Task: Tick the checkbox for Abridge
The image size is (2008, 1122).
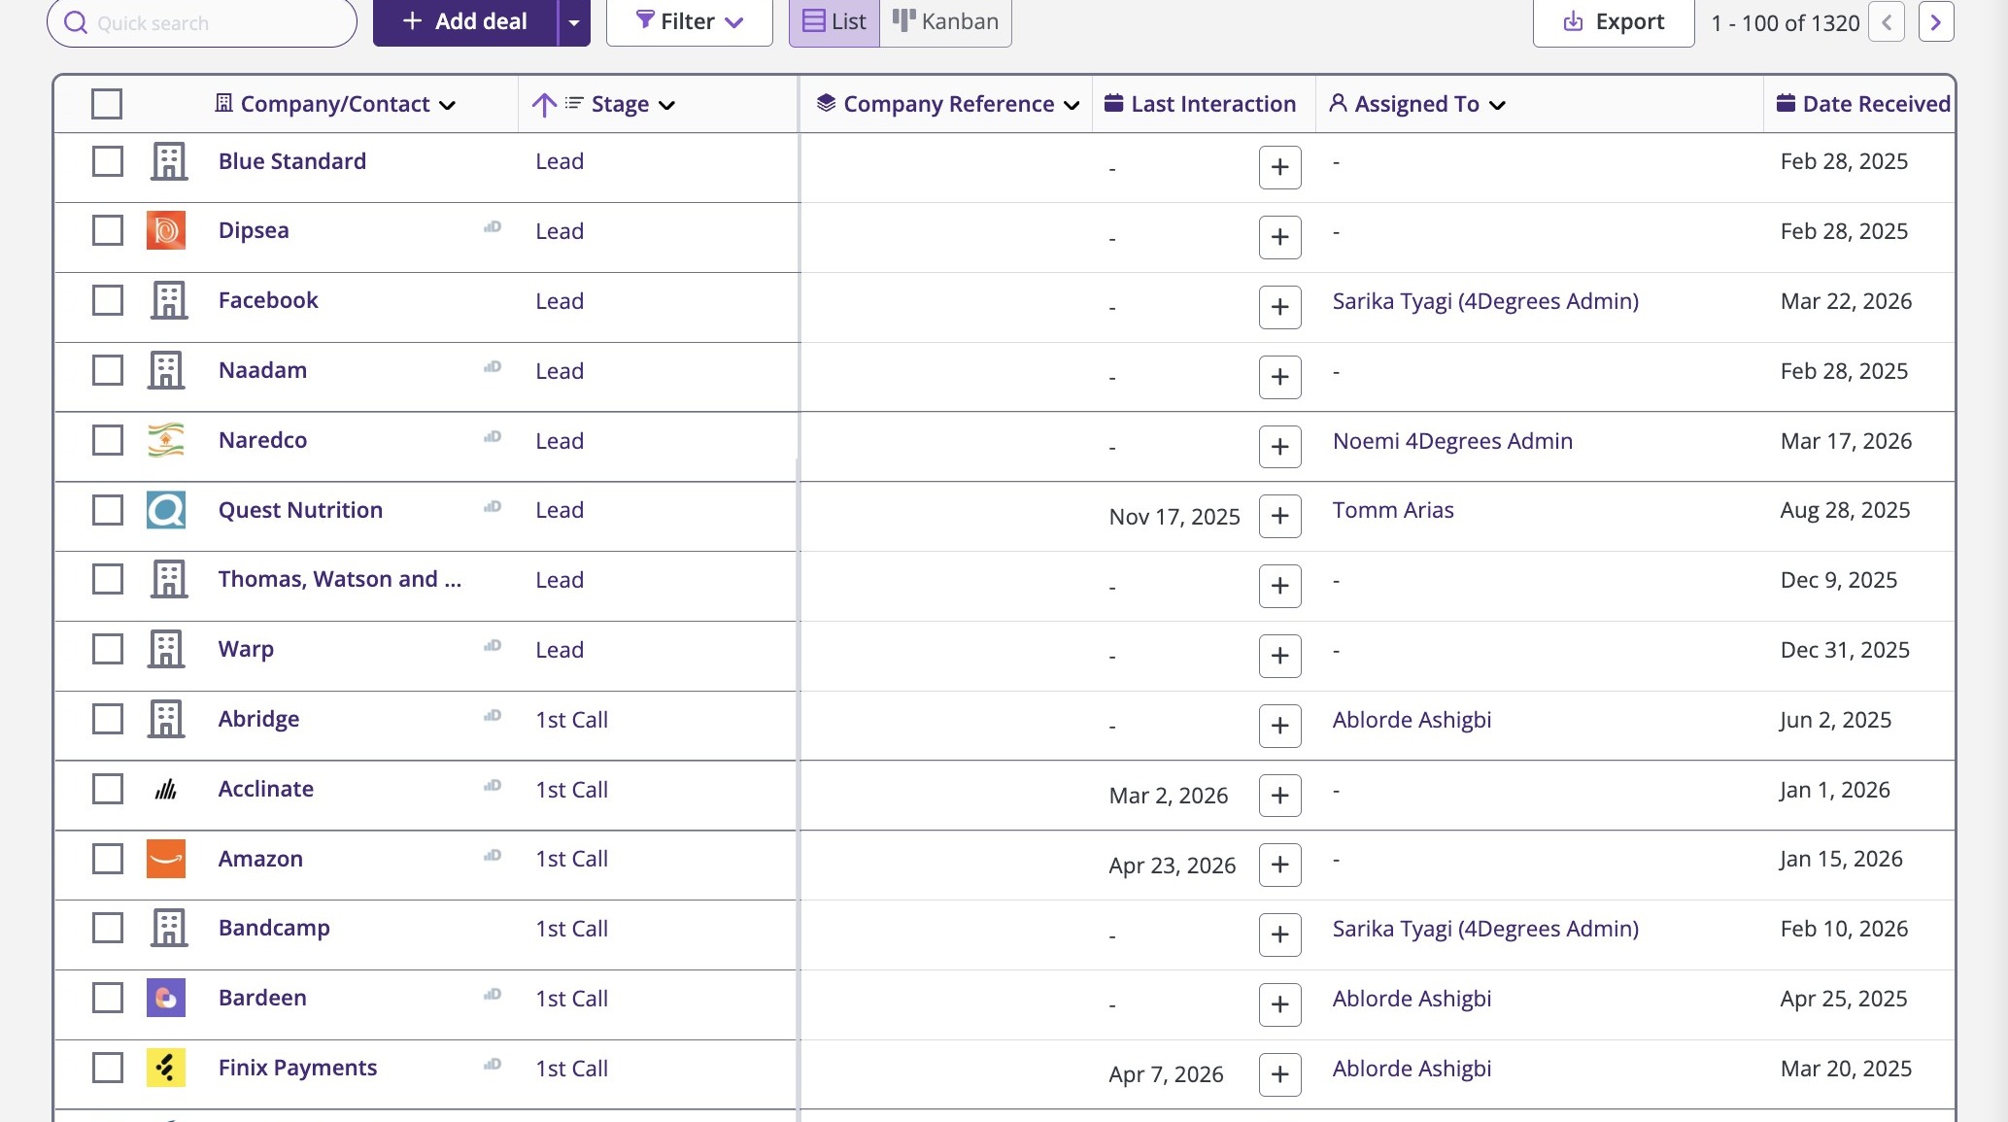Action: tap(107, 719)
